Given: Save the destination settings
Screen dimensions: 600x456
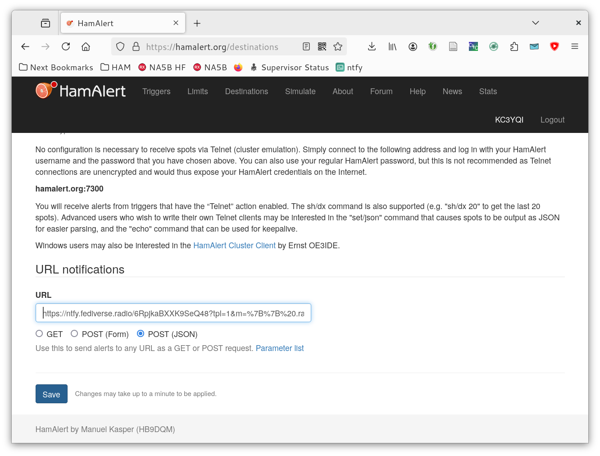Looking at the screenshot, I should click(x=51, y=394).
